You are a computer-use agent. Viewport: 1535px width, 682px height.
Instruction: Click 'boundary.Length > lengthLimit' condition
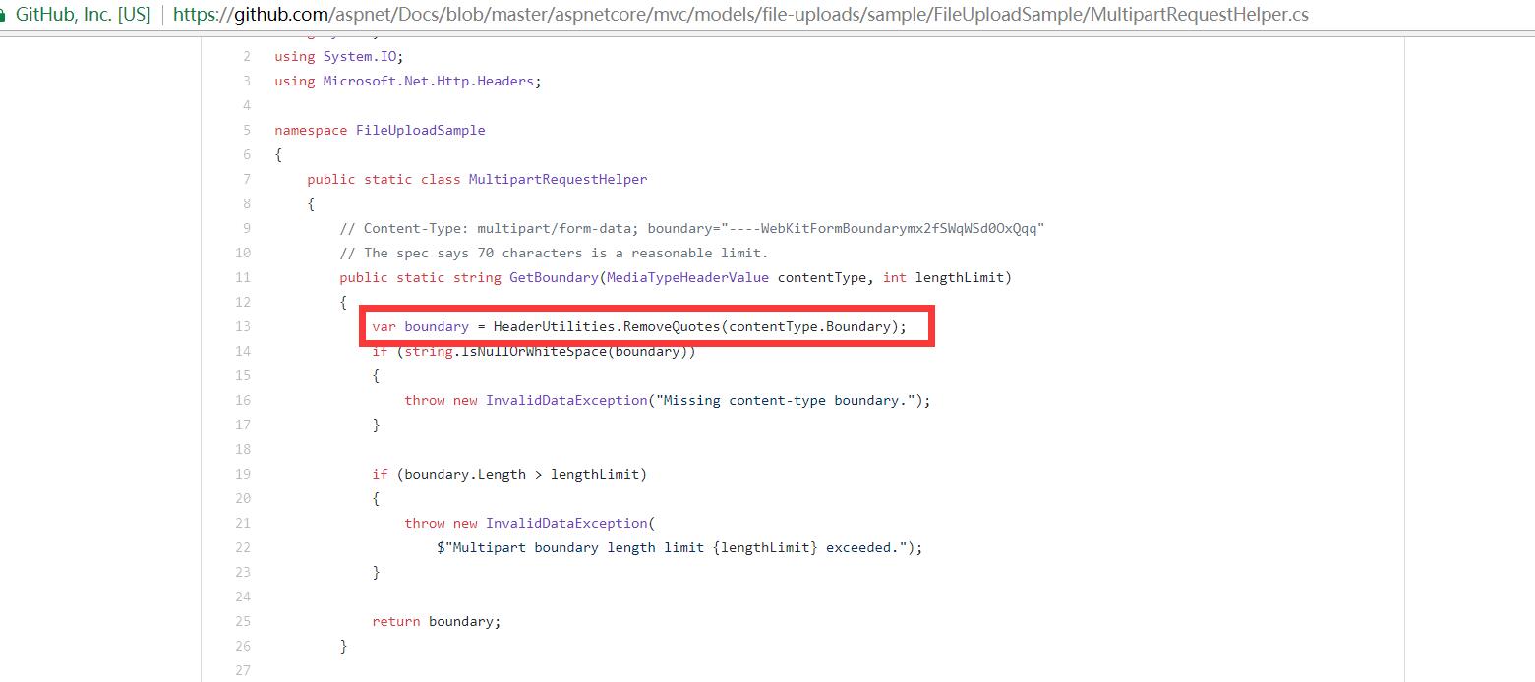point(521,474)
